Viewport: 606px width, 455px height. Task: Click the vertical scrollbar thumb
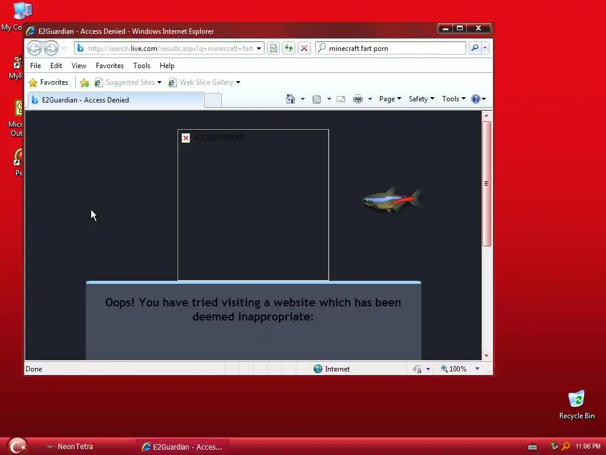point(486,184)
